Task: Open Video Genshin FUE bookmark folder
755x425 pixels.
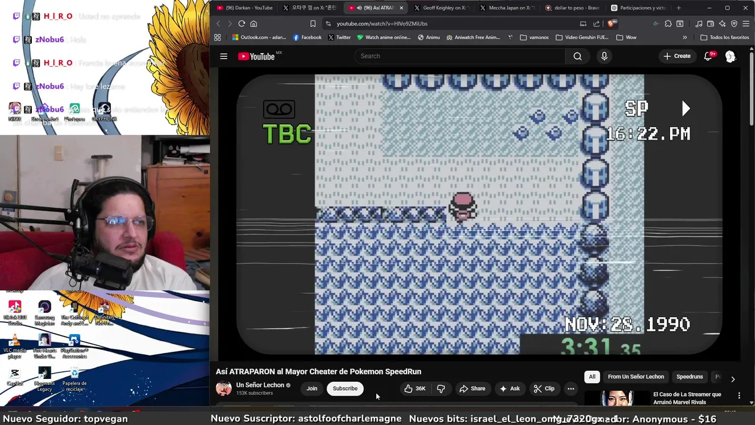Action: (582, 37)
